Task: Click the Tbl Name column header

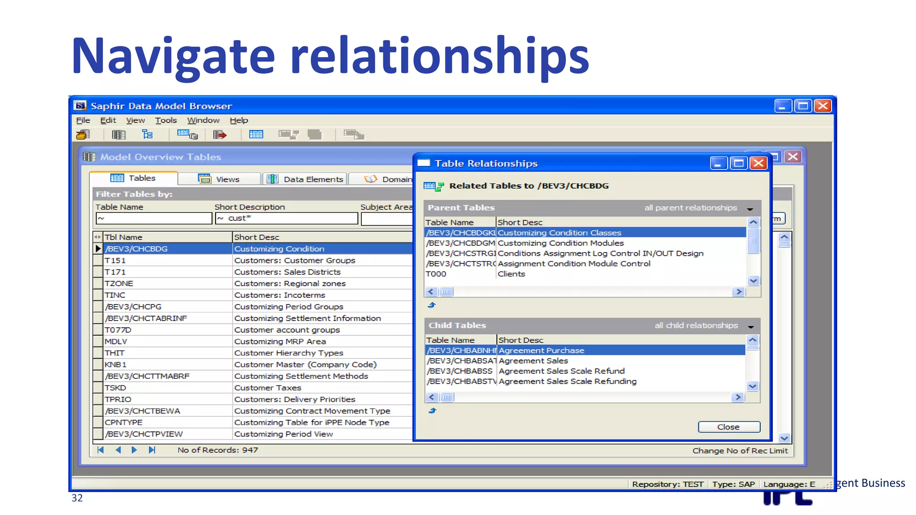Action: (168, 237)
